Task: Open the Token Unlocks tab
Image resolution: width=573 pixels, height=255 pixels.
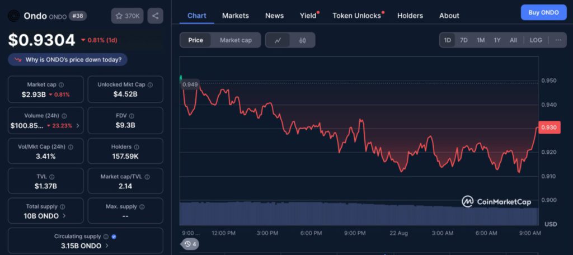Action: [356, 16]
